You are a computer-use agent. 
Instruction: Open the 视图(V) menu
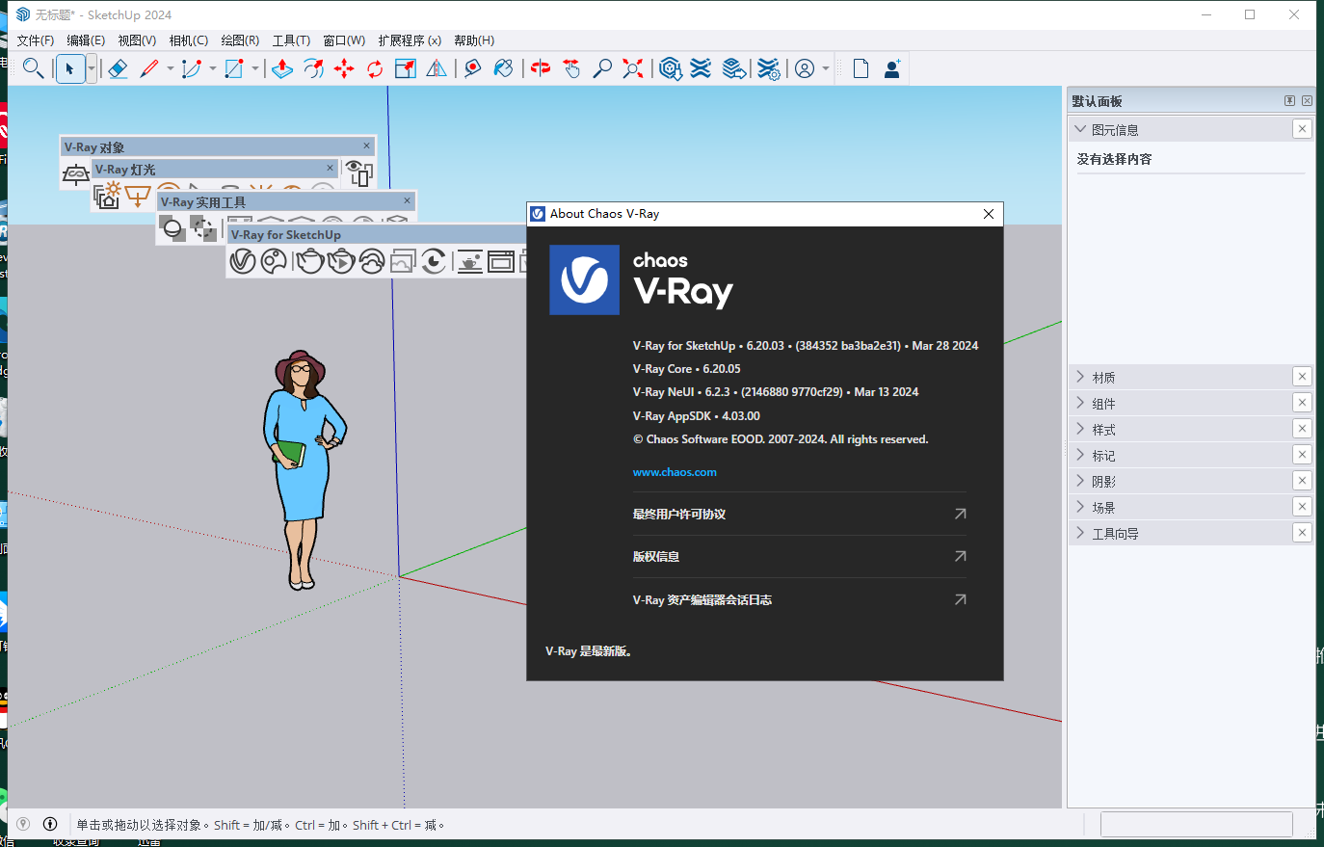137,40
